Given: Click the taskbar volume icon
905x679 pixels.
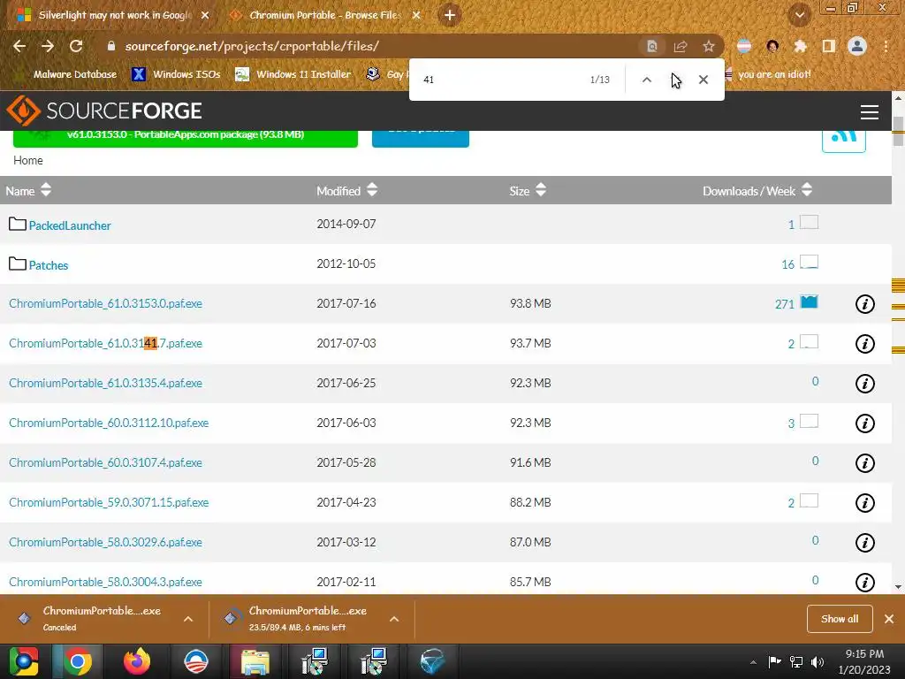Looking at the screenshot, I should [x=818, y=662].
